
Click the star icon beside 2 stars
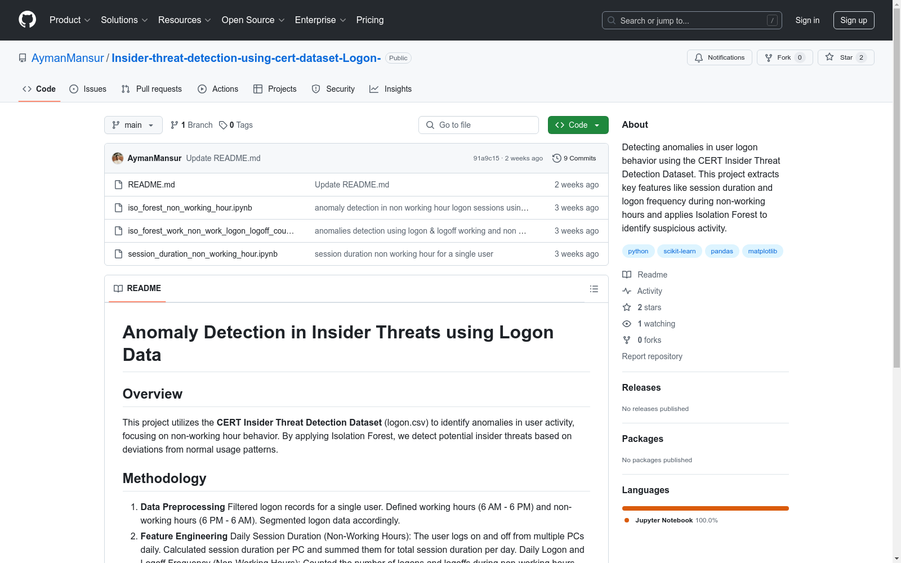tap(627, 307)
